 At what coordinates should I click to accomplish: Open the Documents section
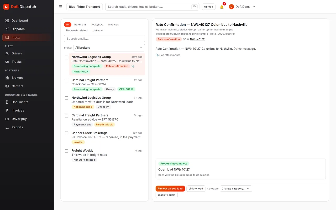27,102
